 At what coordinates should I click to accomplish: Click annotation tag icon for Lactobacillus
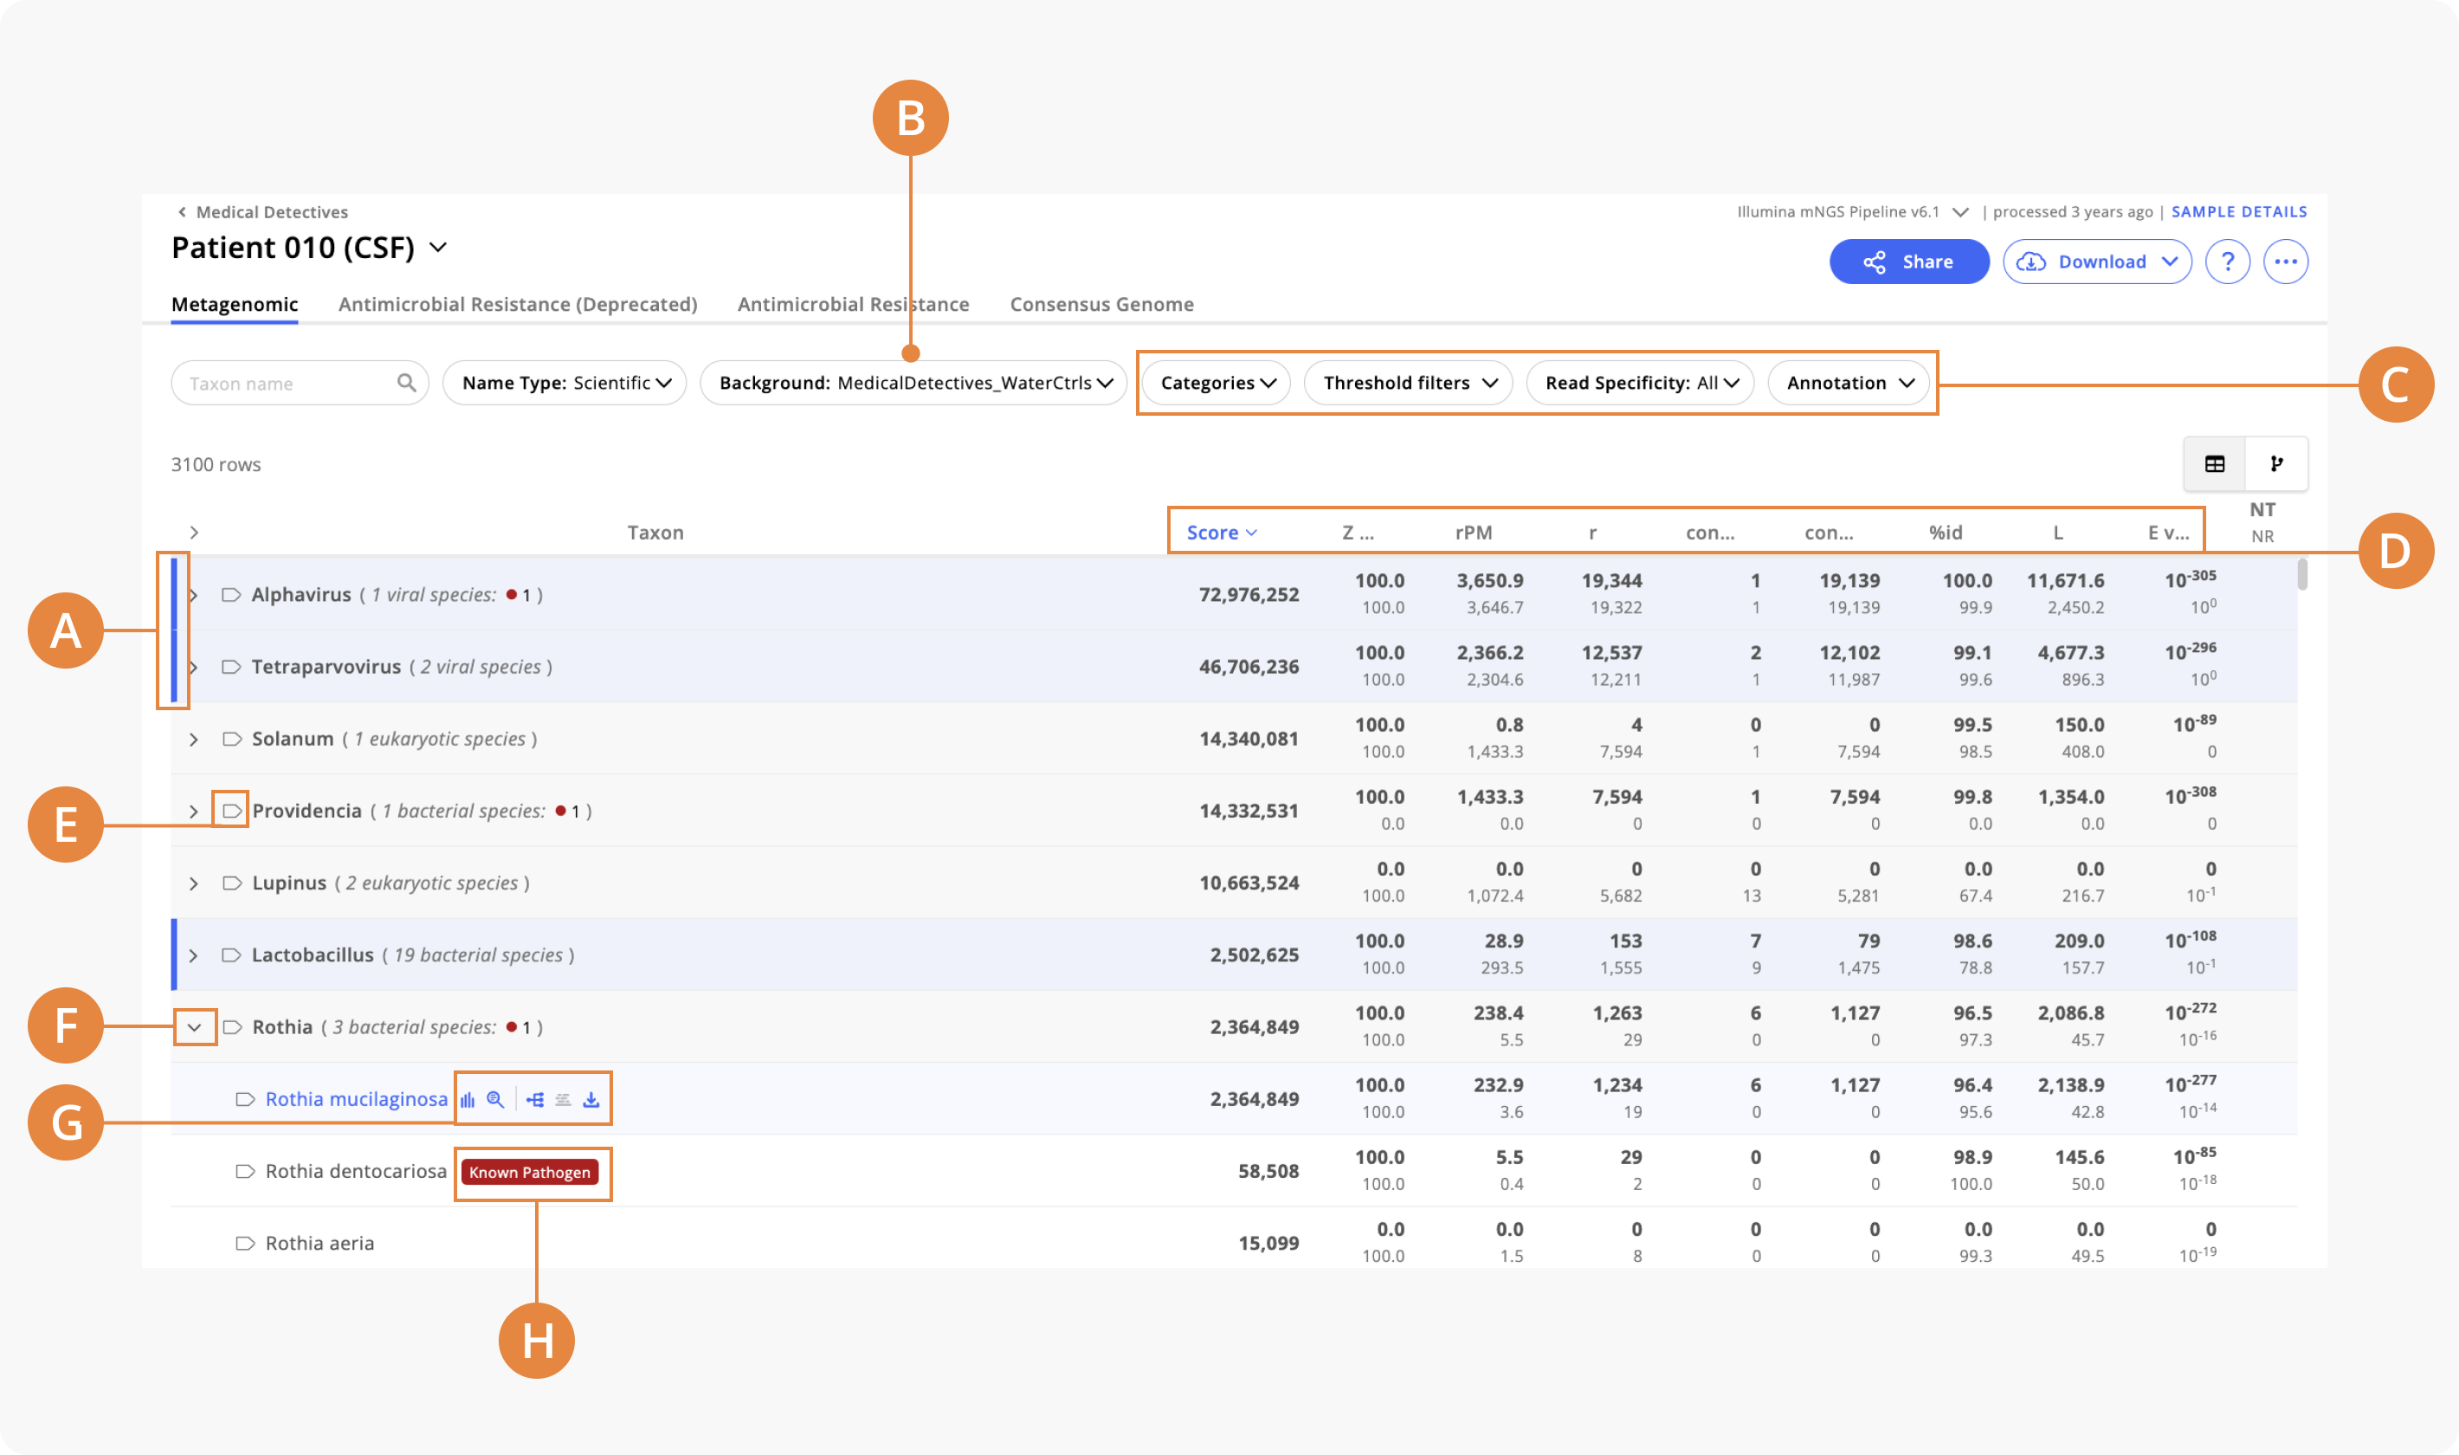231,955
